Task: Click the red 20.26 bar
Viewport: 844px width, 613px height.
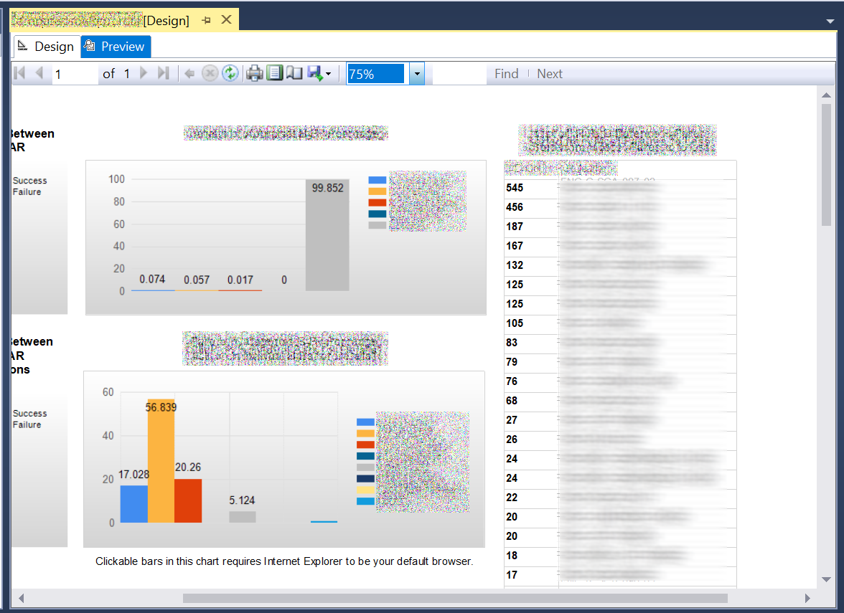Action: coord(188,500)
